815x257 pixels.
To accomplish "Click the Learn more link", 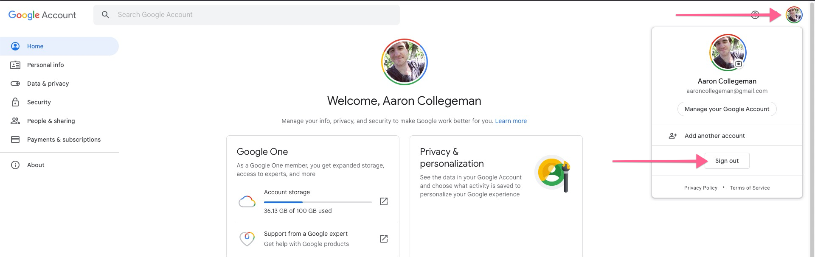I will pos(511,121).
